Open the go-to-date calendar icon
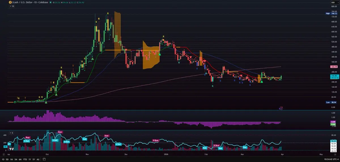The width and height of the screenshot is (340, 162). point(44,159)
